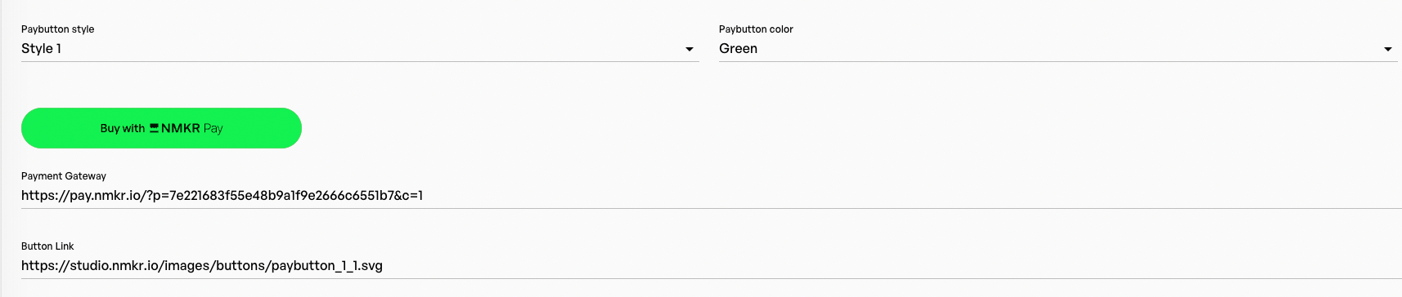Screen dimensions: 1402x297
Task: Click the 'Button Link' field label
Action: [47, 246]
